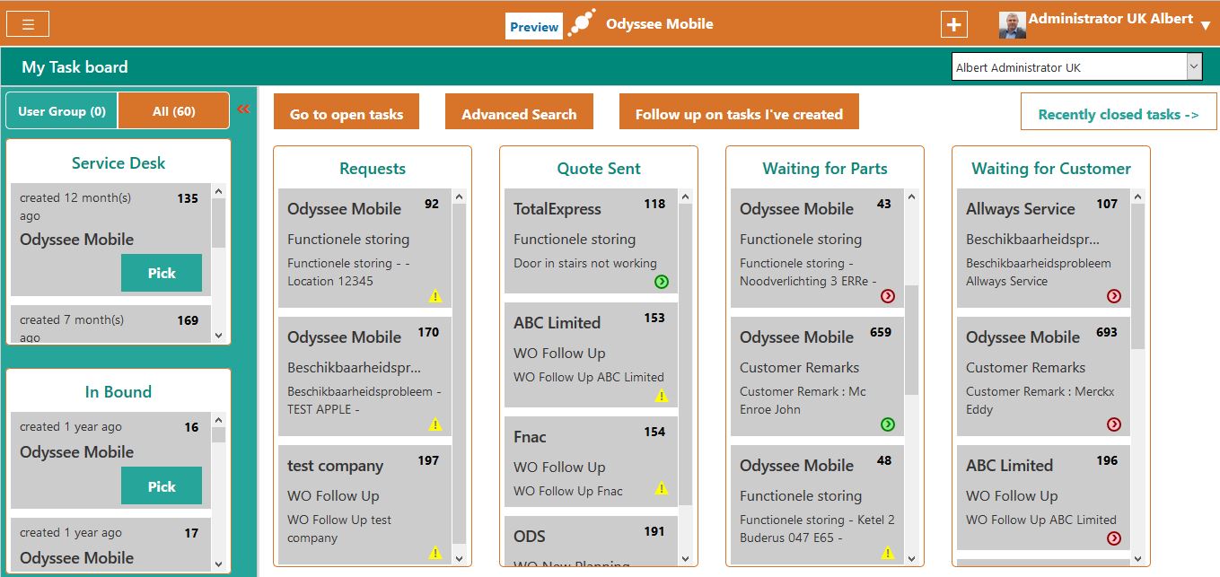This screenshot has width=1220, height=577.
Task: Open Requests task 92 Odyssee Mobile card
Action: coord(364,249)
